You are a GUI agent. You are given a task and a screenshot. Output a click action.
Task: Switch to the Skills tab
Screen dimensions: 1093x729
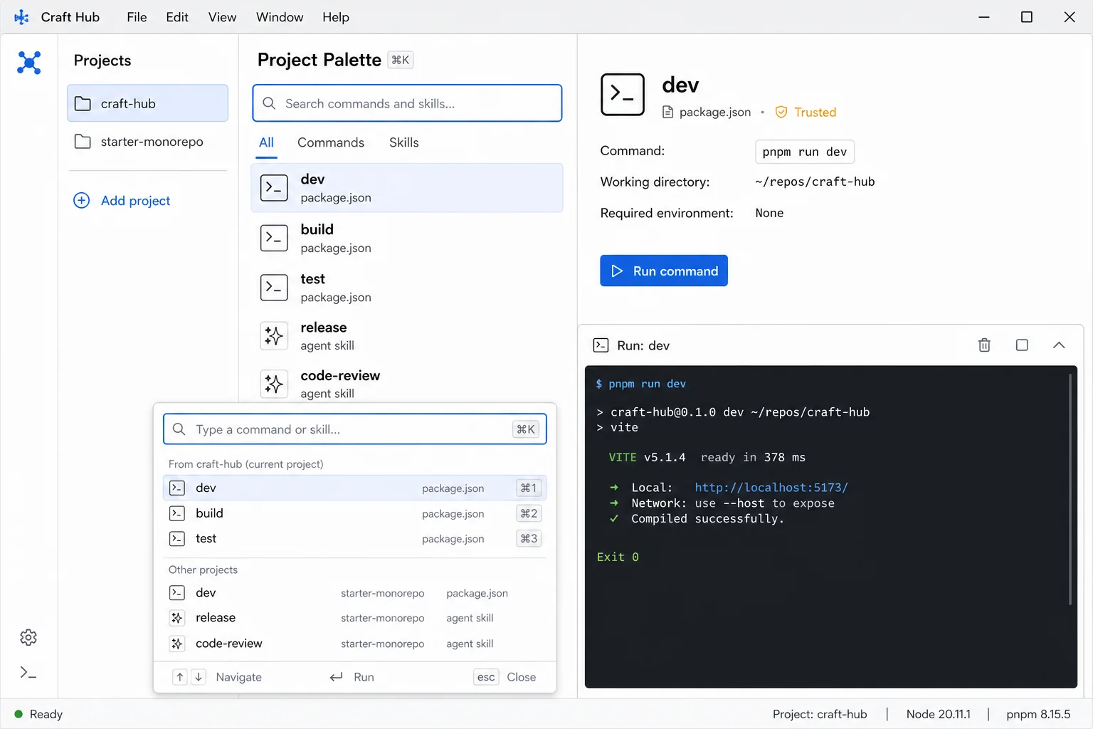404,142
